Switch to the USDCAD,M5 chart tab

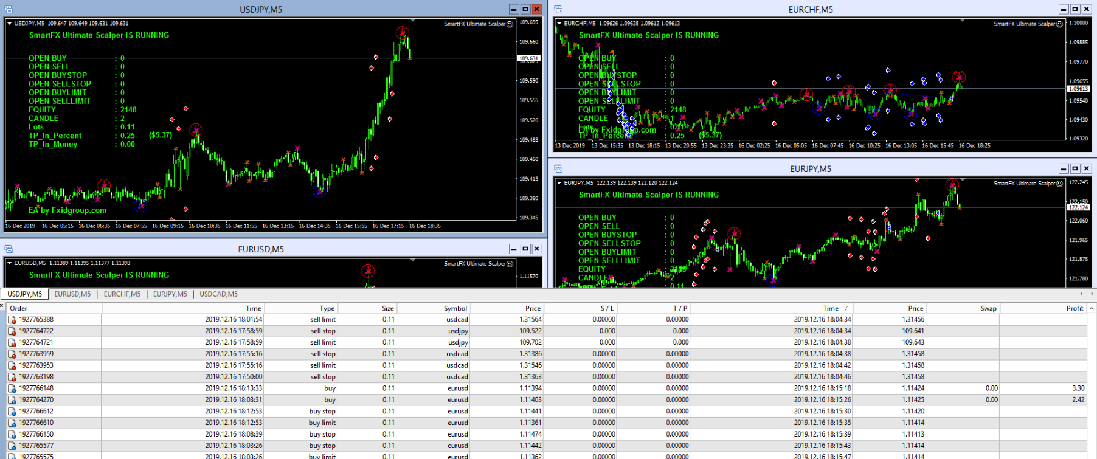point(218,294)
